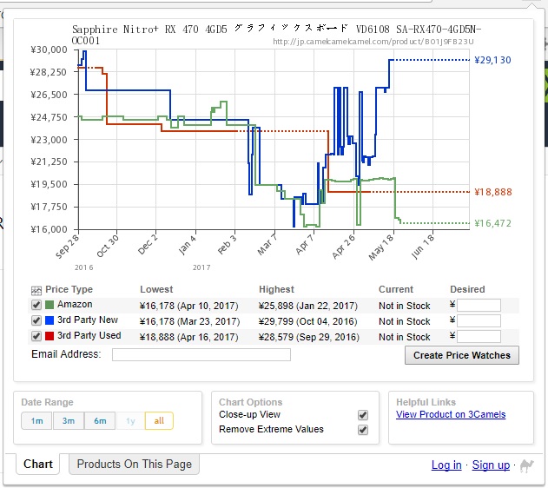Focus the 3rd Party New desired price field

tap(479, 321)
